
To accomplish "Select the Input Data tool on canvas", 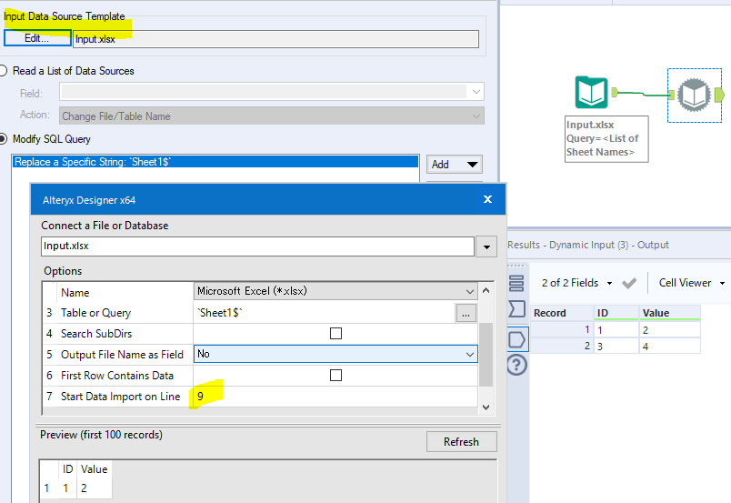I will 591,93.
